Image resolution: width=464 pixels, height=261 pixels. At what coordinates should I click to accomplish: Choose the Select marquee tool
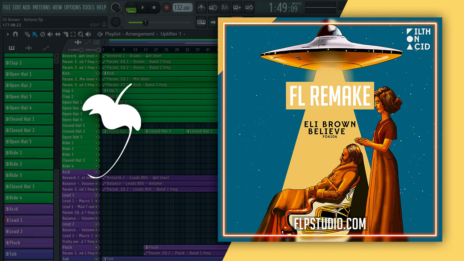[73, 34]
